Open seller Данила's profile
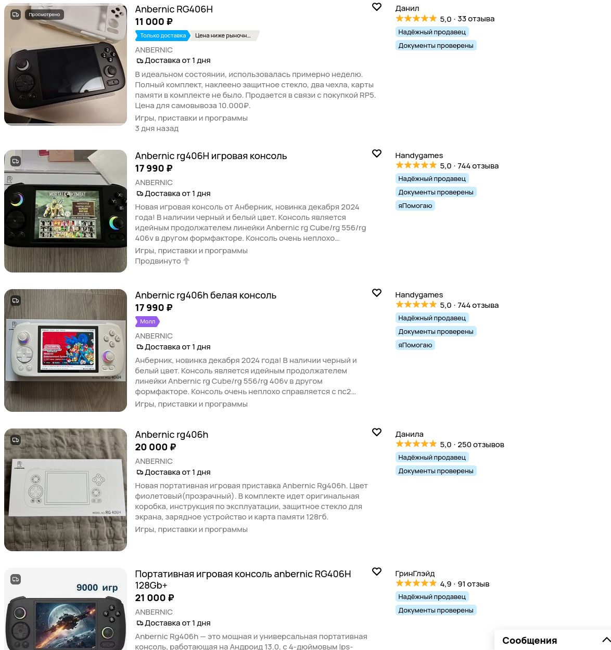 point(409,434)
